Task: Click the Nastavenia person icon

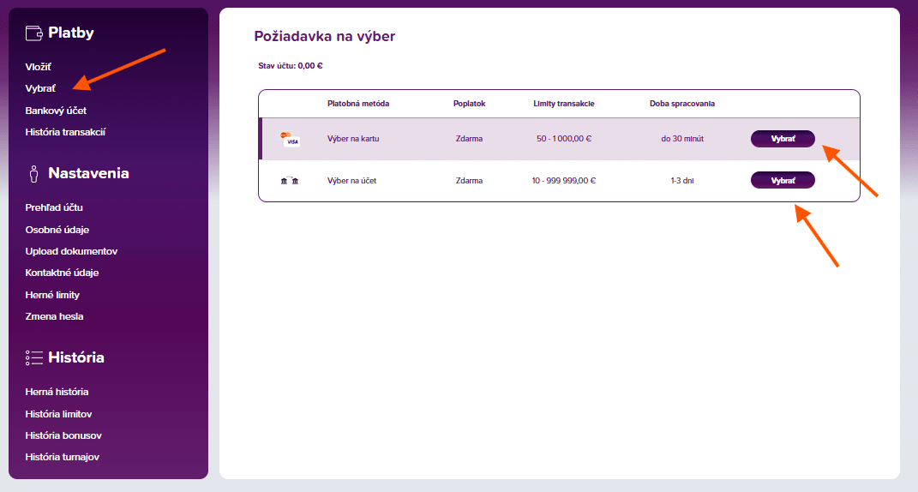Action: 34,174
